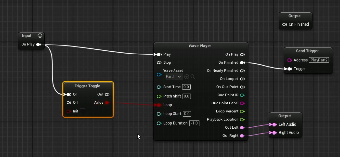The width and height of the screenshot is (340, 157).
Task: Click the Right Audio output pin
Action: point(274,133)
